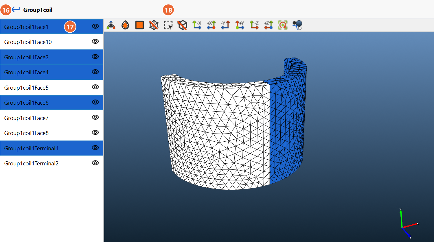This screenshot has height=242, width=434.
Task: Click the axes orientation view icon
Action: (111, 25)
